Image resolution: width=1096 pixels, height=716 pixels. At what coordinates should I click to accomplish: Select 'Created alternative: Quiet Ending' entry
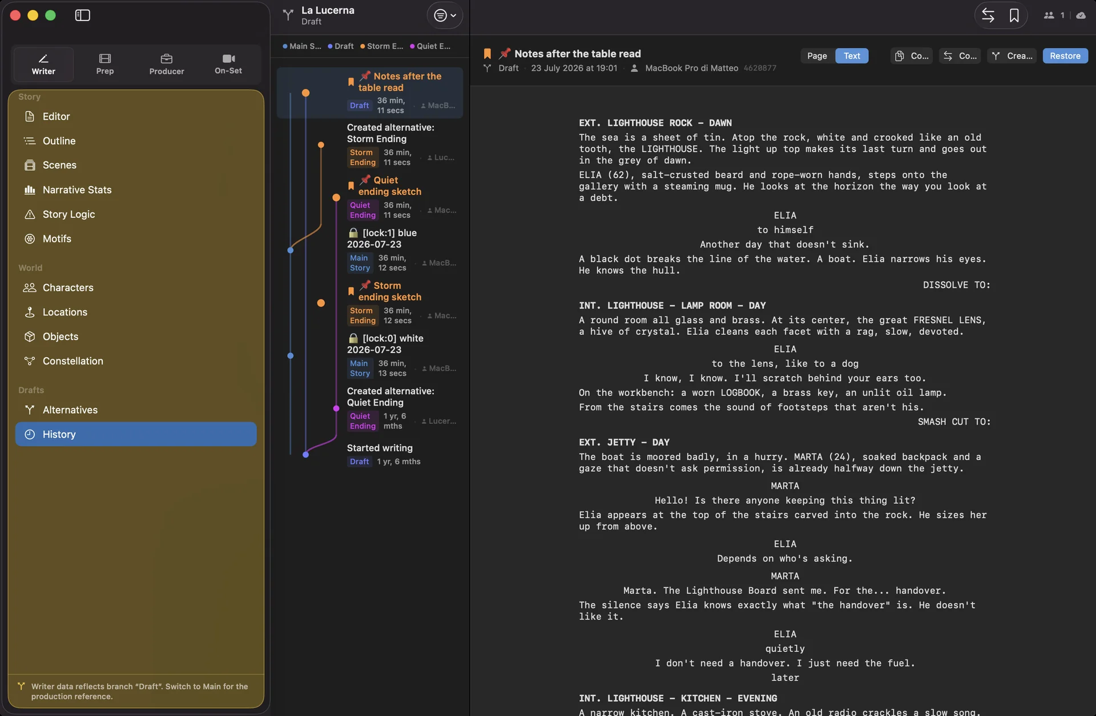click(370, 408)
